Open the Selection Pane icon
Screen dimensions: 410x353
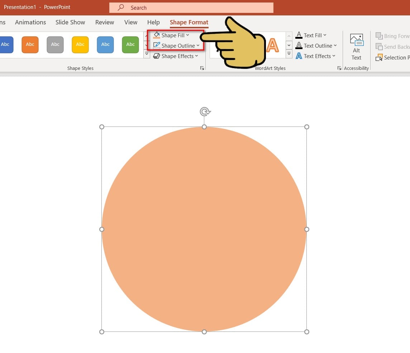379,57
